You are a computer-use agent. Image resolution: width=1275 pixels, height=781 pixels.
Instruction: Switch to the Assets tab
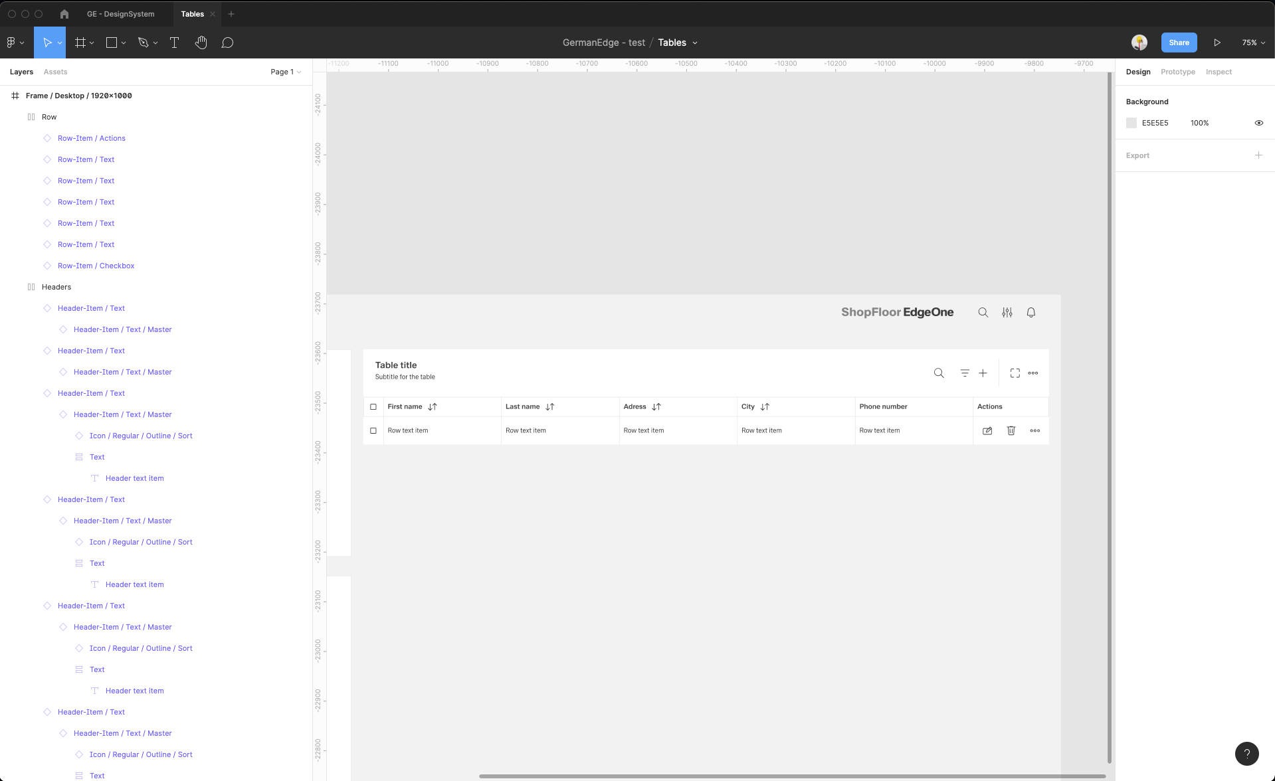pyautogui.click(x=55, y=72)
